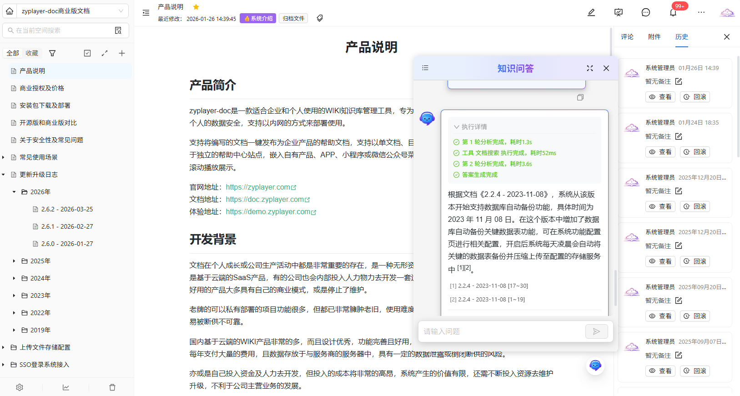740x396 pixels.
Task: Switch to the 评论 tab
Action: click(x=627, y=37)
